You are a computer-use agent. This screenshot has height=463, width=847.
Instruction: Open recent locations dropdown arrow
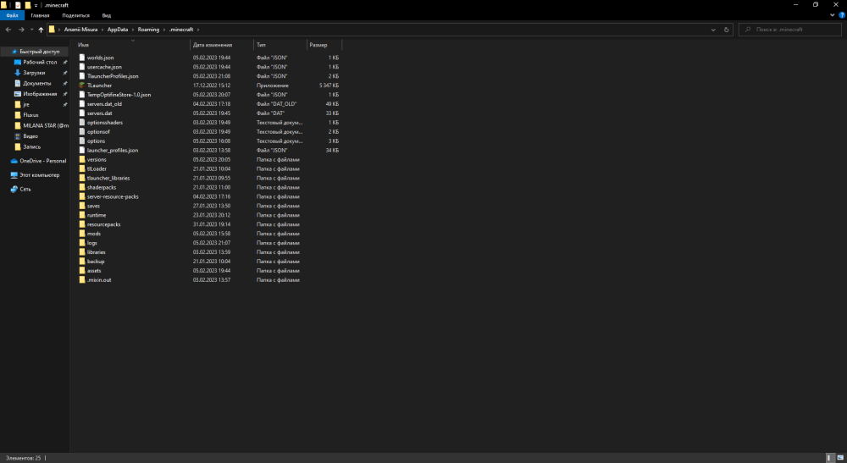[x=32, y=30]
